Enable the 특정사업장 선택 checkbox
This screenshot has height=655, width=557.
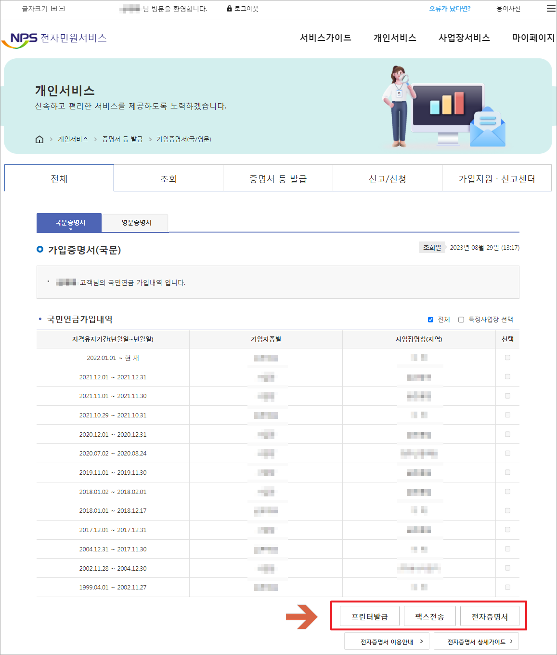(461, 319)
